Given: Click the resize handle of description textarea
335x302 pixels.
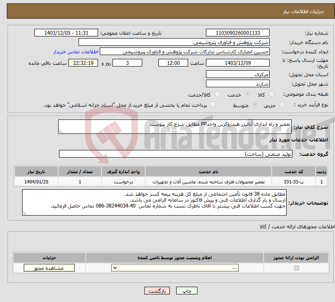Looking at the screenshot, I should 61,131.
